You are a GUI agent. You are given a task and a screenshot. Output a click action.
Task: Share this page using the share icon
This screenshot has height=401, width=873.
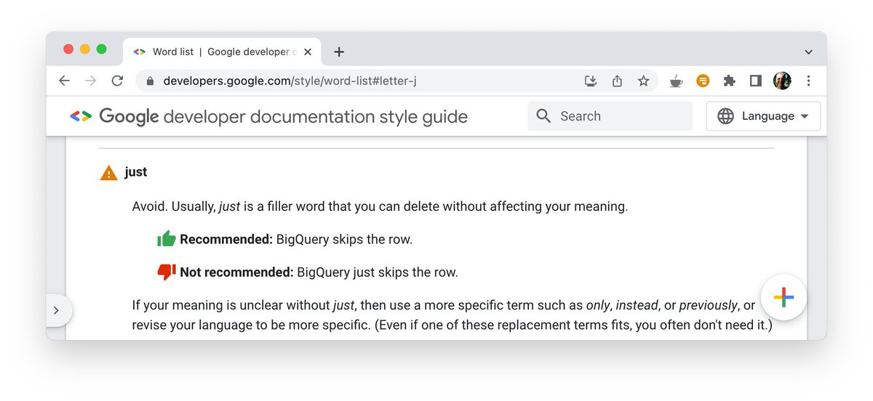617,81
